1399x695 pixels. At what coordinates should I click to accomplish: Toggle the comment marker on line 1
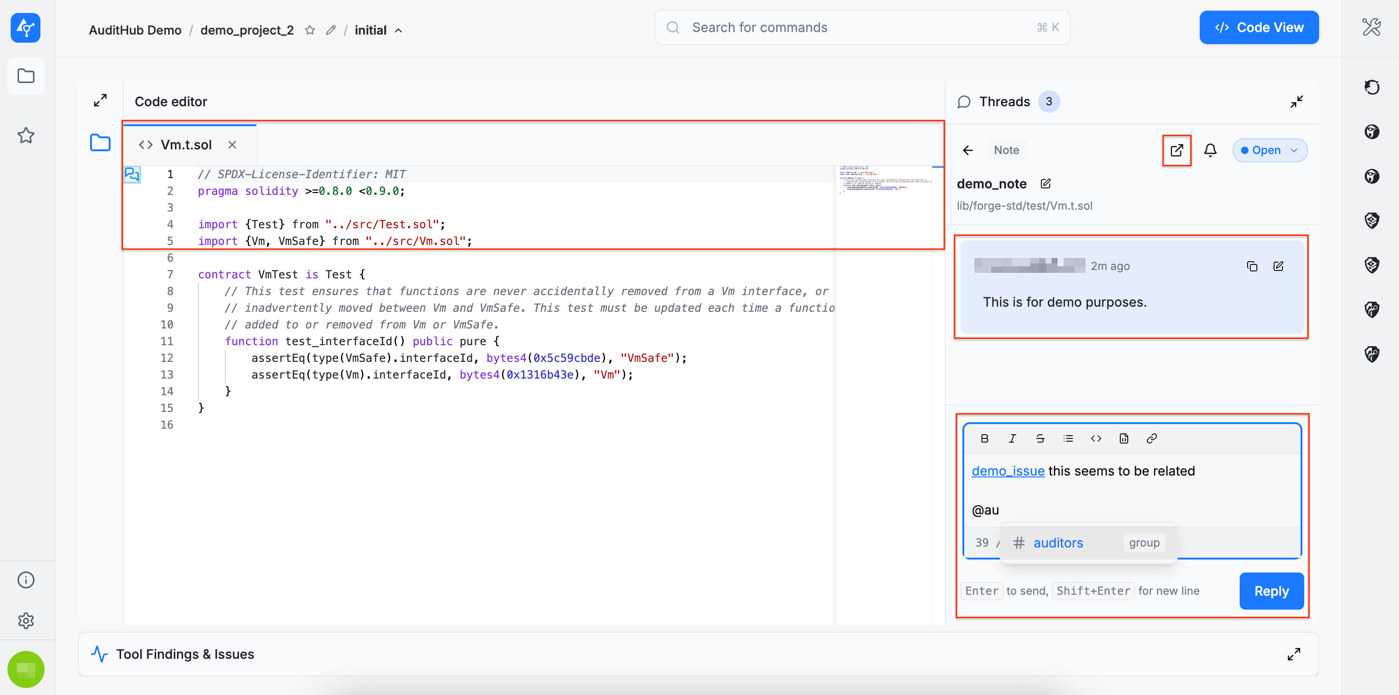(x=132, y=174)
